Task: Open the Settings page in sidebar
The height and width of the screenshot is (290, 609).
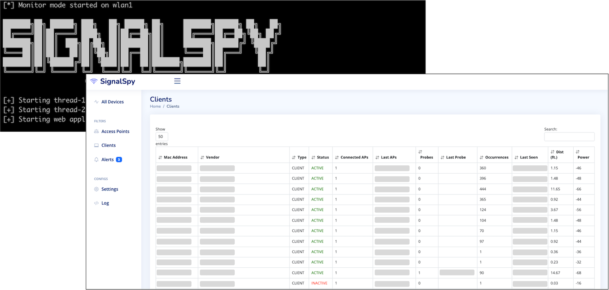Action: [x=110, y=189]
